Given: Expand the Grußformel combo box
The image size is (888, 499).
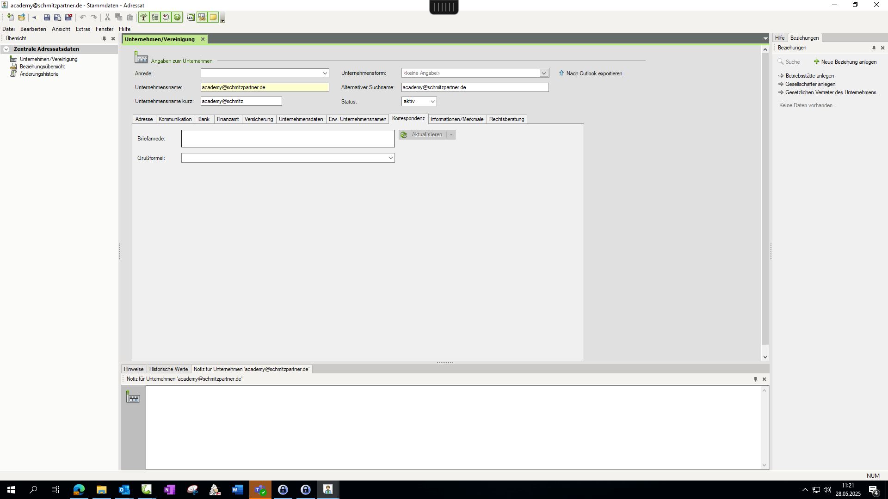Looking at the screenshot, I should tap(390, 158).
